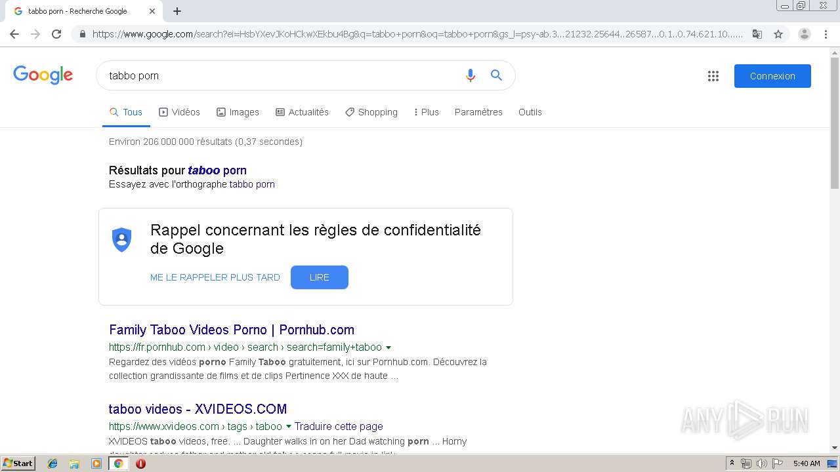Viewport: 840px width, 472px height.
Task: Open the Google apps grid
Action: click(x=713, y=76)
